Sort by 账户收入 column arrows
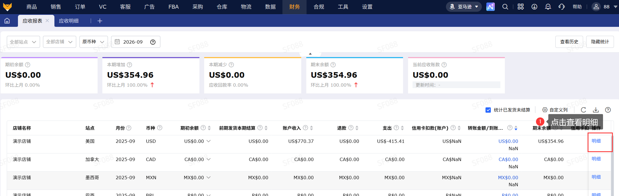The width and height of the screenshot is (619, 196). (x=311, y=128)
